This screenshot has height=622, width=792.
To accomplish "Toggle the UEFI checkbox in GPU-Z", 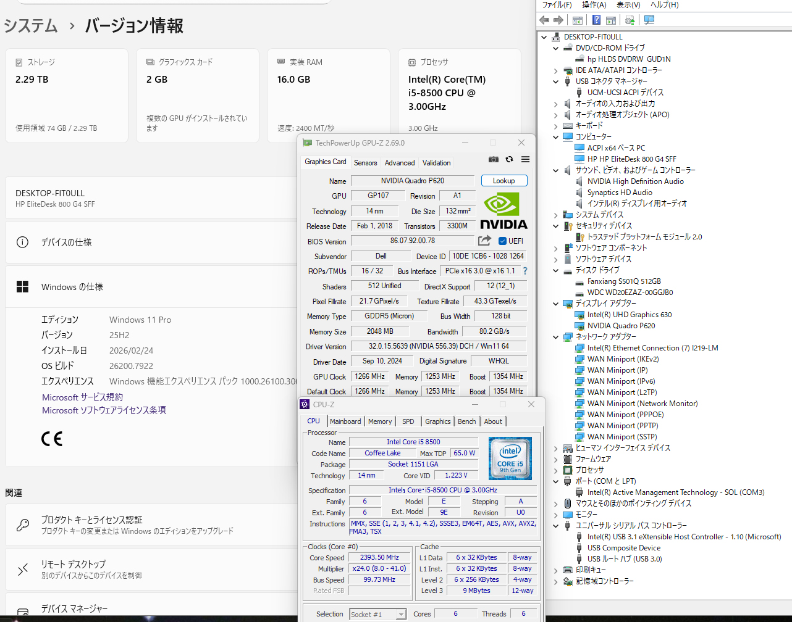I will [x=502, y=241].
